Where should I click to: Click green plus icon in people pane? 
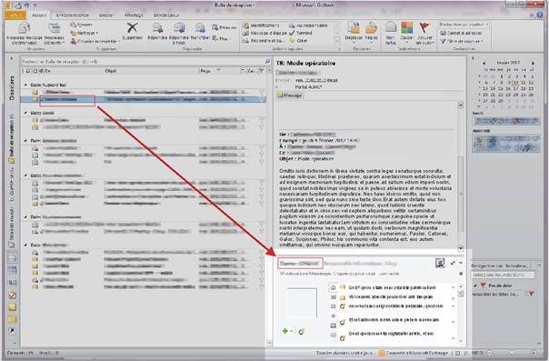(285, 331)
